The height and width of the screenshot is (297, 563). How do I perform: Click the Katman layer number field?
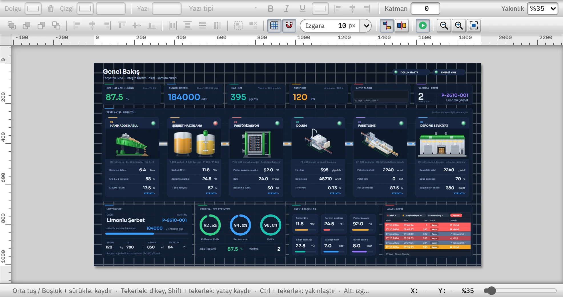pyautogui.click(x=425, y=9)
